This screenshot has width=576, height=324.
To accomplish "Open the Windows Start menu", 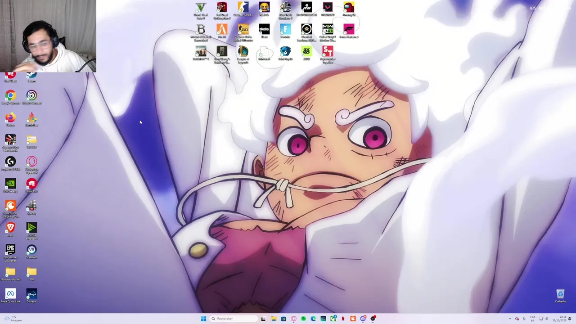I will click(203, 319).
